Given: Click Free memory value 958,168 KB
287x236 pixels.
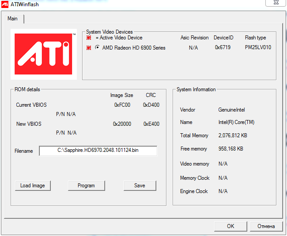Looking at the screenshot, I should click(230, 149).
